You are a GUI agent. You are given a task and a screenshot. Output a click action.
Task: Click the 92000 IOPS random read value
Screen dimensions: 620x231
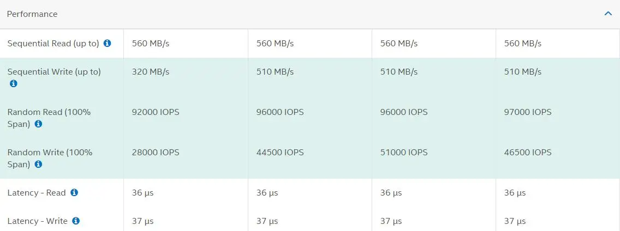click(x=156, y=112)
